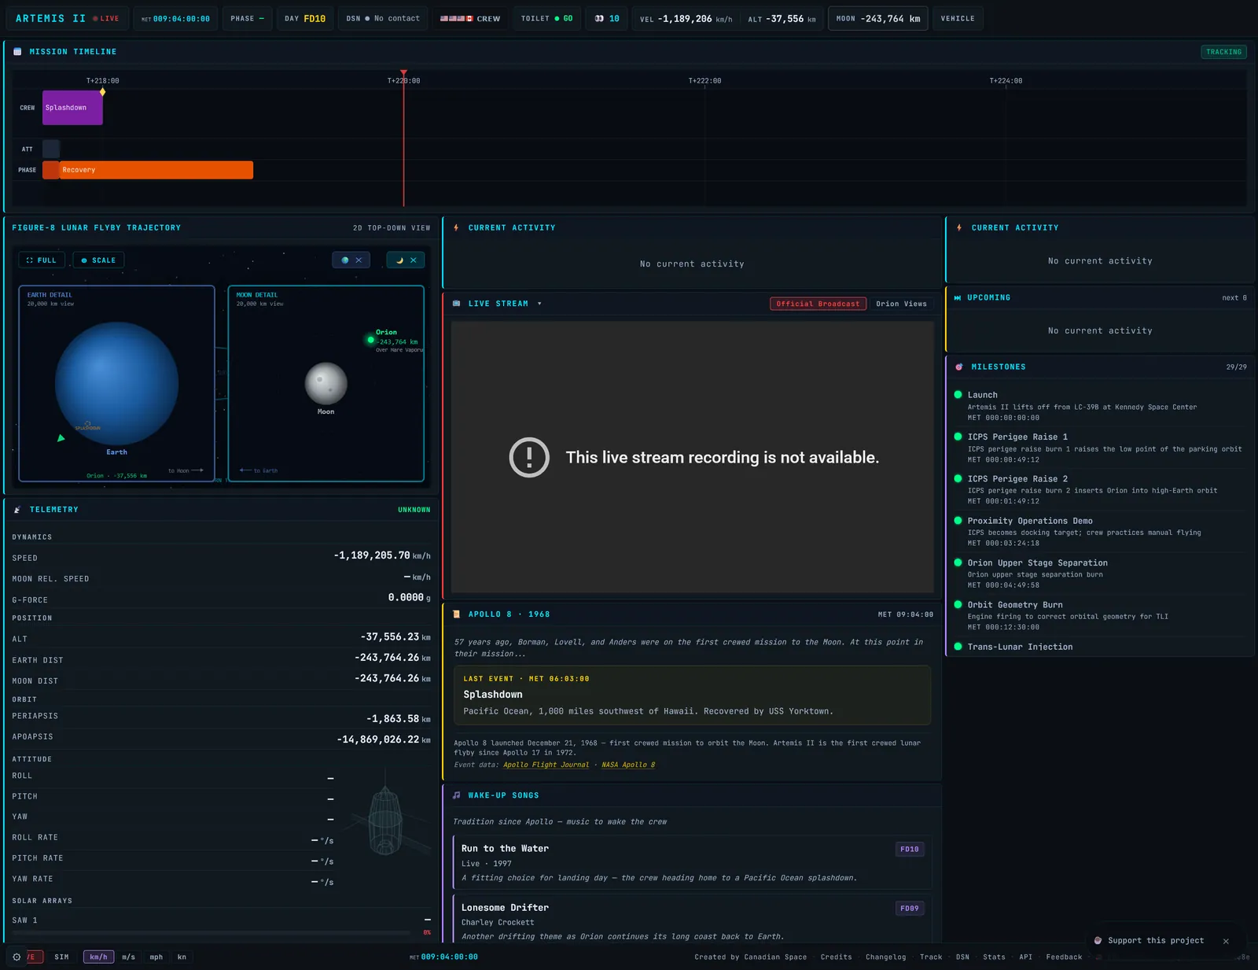
Task: Expand the VEHICLE panel in top bar
Action: click(x=958, y=18)
